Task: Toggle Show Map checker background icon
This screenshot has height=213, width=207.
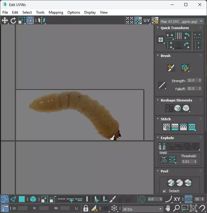Action: click(138, 21)
